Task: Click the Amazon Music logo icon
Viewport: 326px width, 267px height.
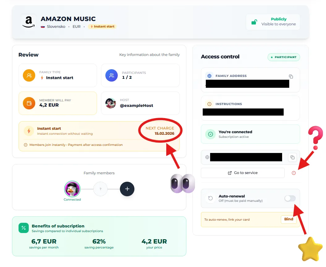Action: pos(29,22)
